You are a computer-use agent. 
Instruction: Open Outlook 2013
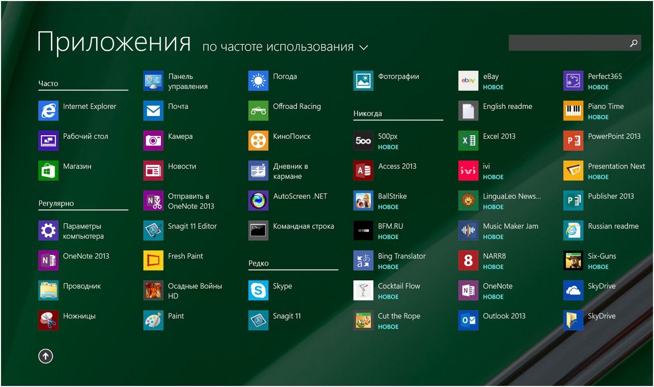[x=504, y=316]
